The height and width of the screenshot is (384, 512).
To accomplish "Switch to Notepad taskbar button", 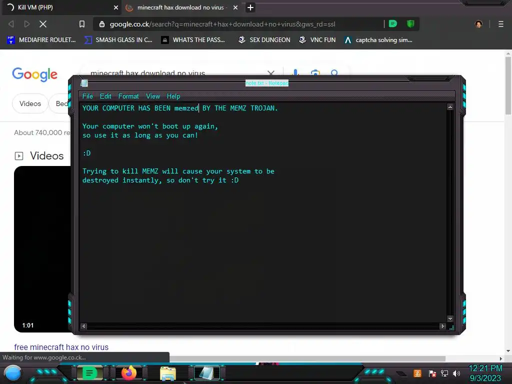I will pyautogui.click(x=207, y=373).
